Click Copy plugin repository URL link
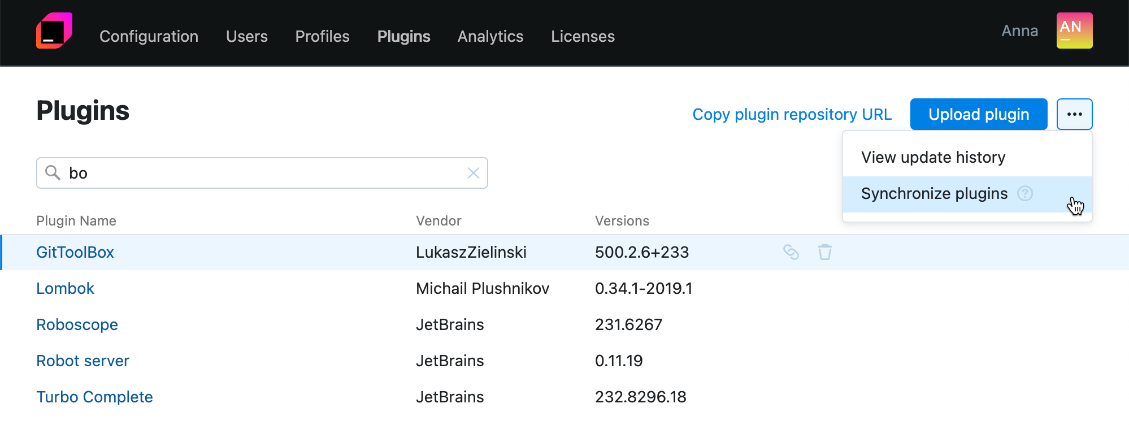The width and height of the screenshot is (1129, 425). point(792,114)
